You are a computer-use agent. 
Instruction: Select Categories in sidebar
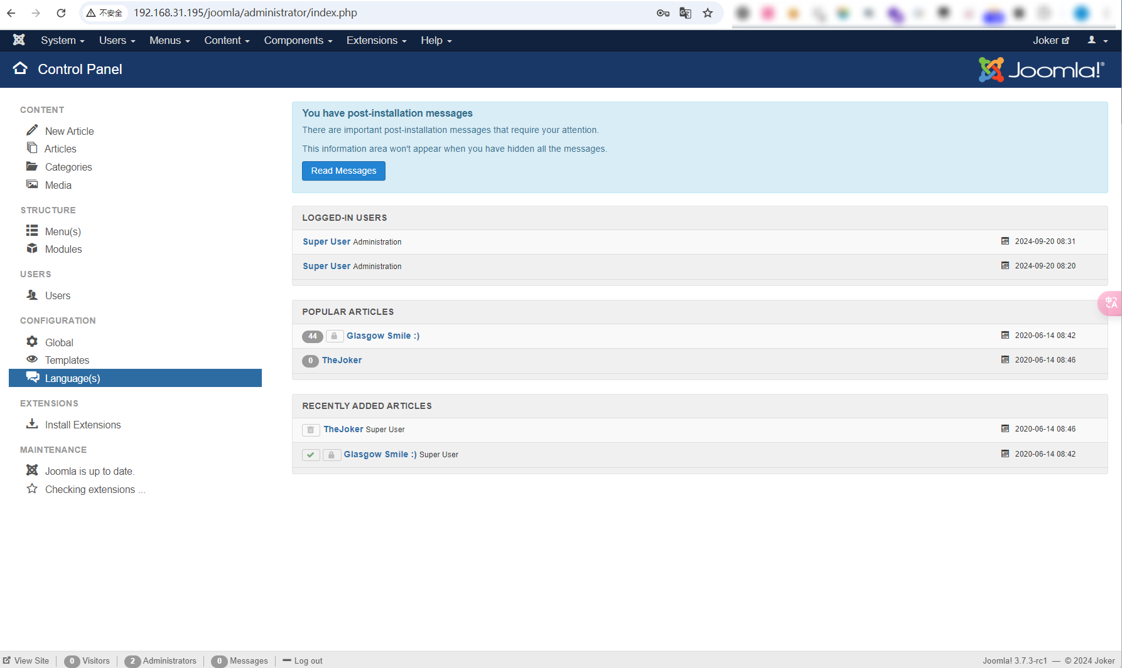pyautogui.click(x=68, y=167)
